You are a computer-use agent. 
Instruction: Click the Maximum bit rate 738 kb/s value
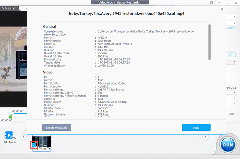pyautogui.click(x=103, y=114)
